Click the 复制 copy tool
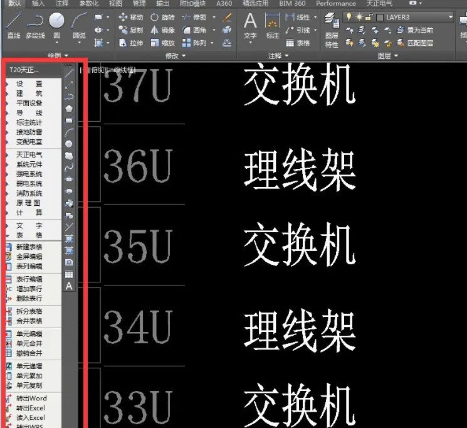467x428 pixels. pyautogui.click(x=131, y=30)
